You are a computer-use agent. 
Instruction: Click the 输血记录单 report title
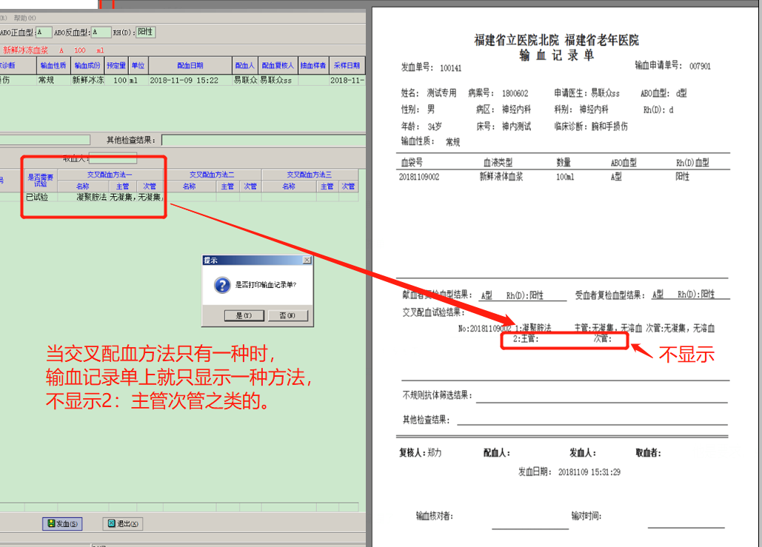556,56
